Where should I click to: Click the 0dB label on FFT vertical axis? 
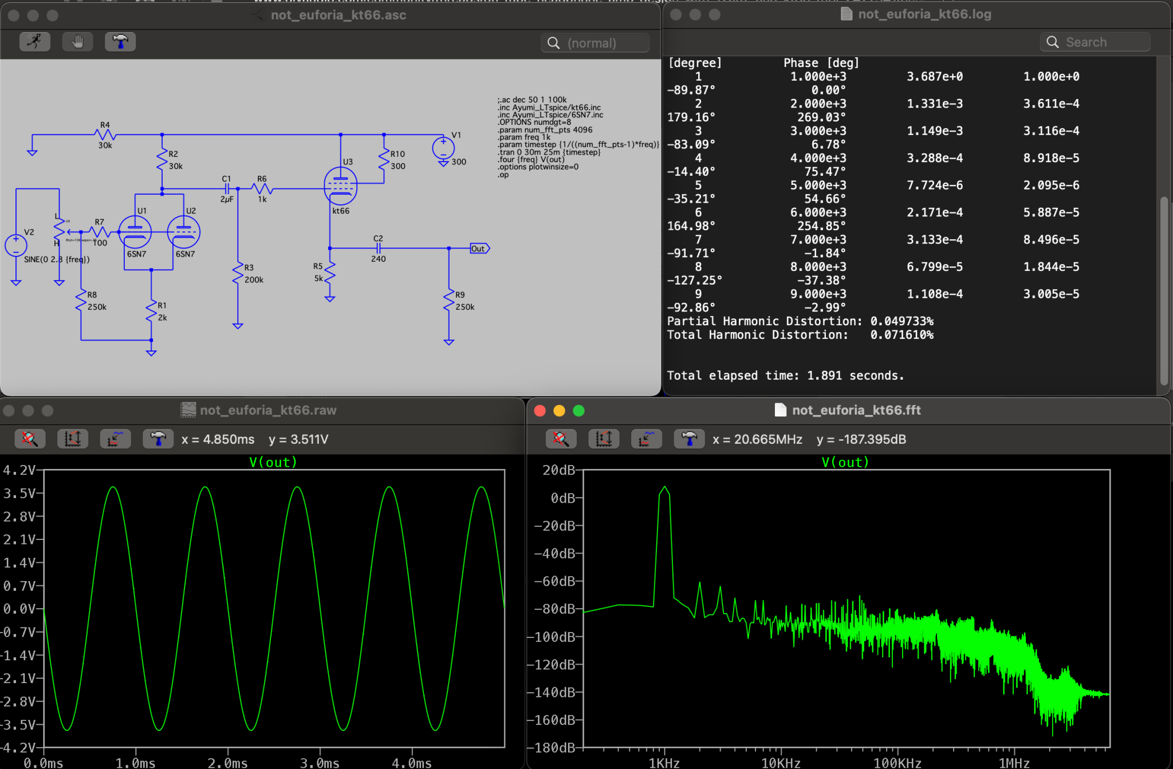[562, 498]
